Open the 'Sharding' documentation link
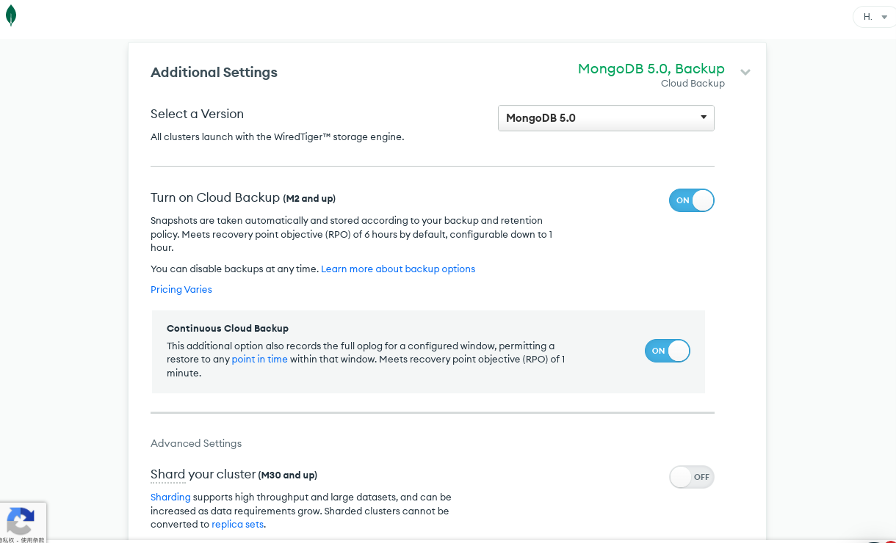This screenshot has width=896, height=543. pos(170,498)
